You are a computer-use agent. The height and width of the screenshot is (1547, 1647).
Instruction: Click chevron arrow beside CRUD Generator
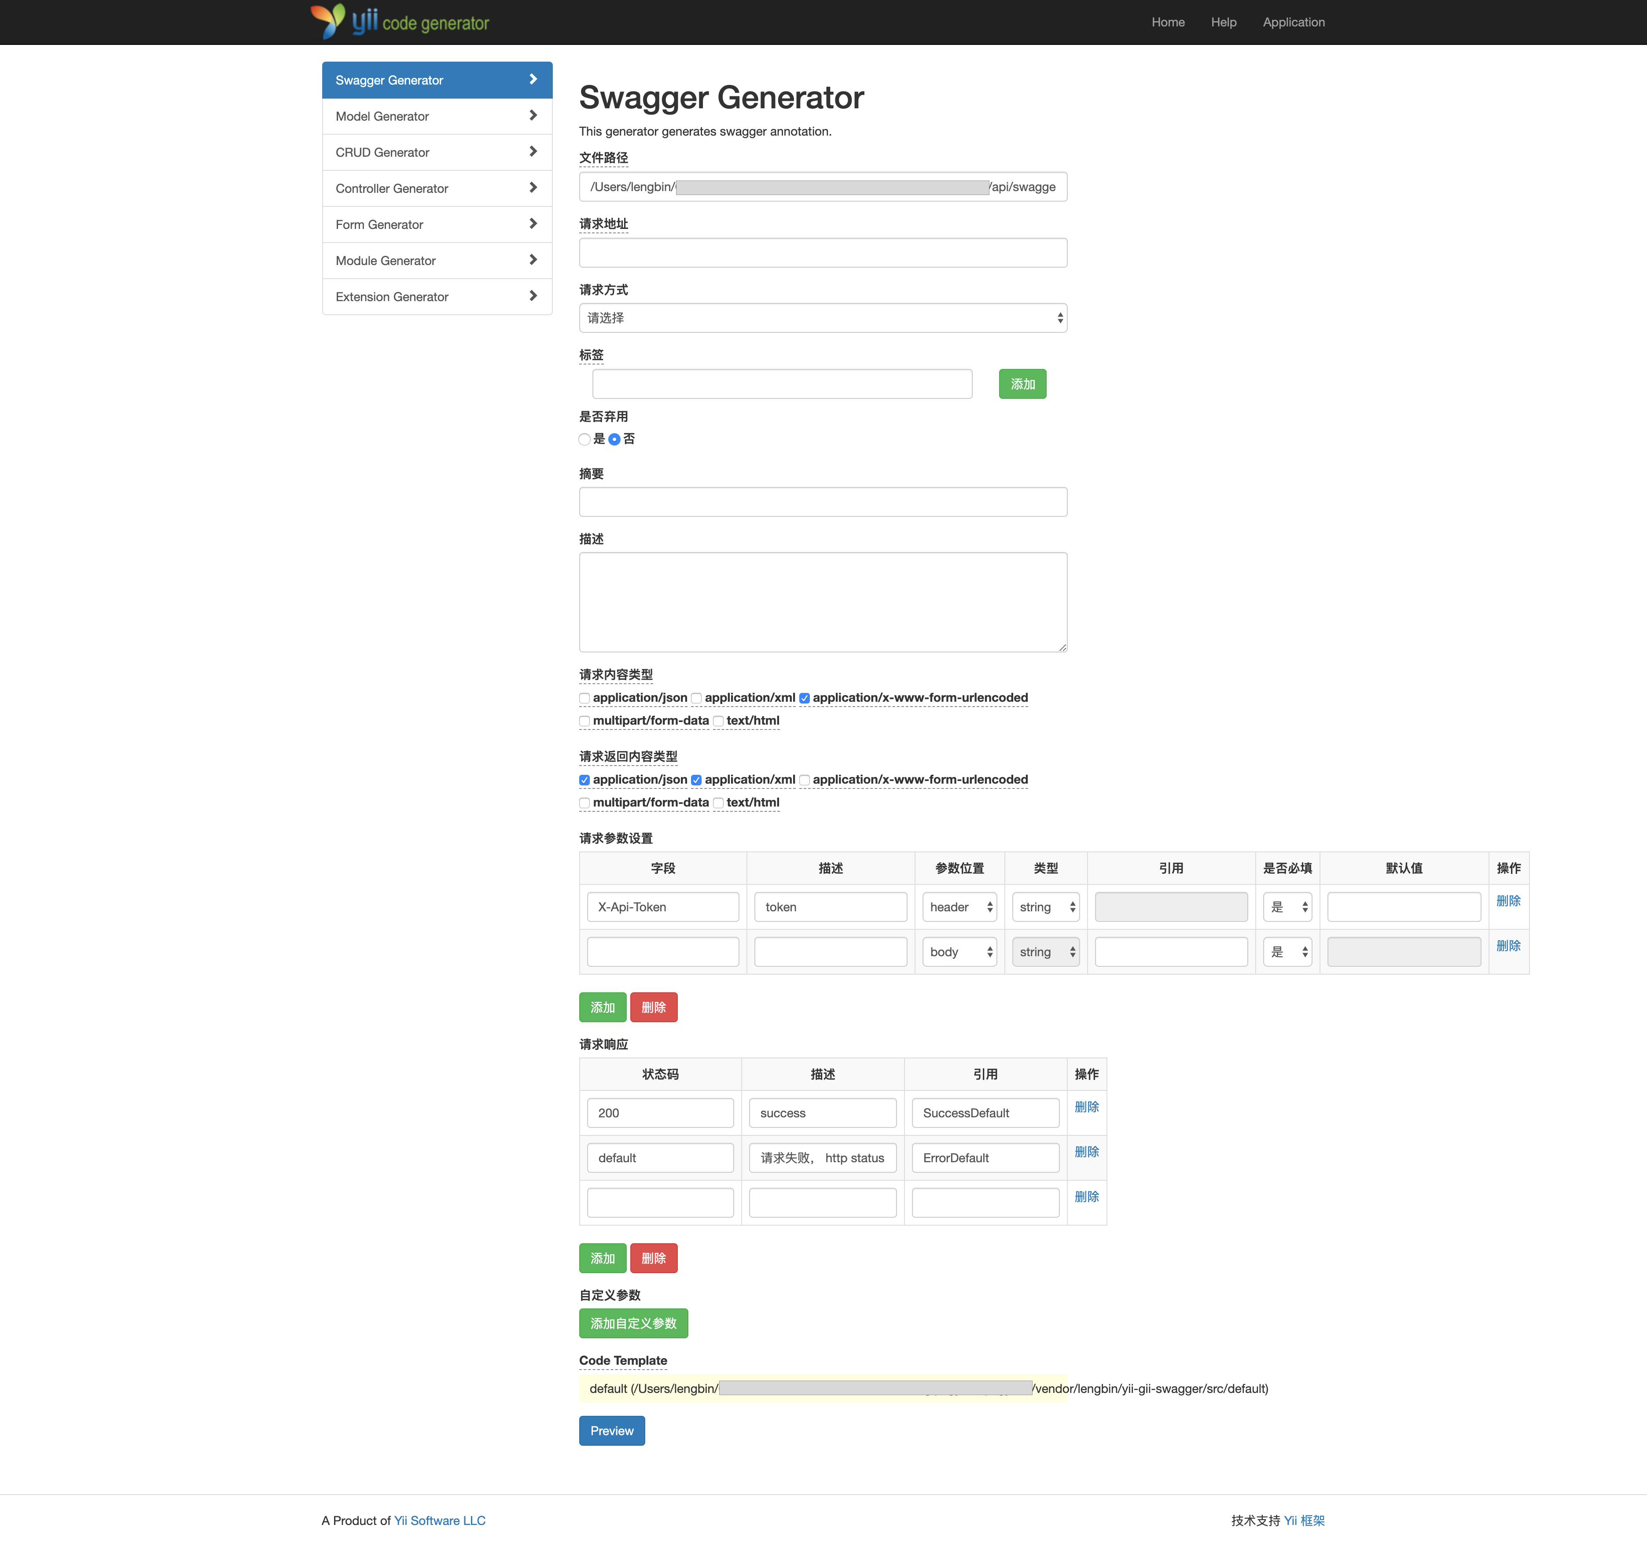(533, 151)
